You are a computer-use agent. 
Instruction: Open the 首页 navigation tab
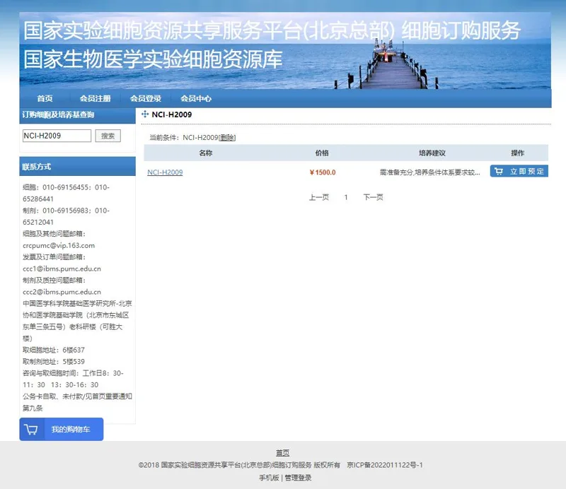click(45, 98)
